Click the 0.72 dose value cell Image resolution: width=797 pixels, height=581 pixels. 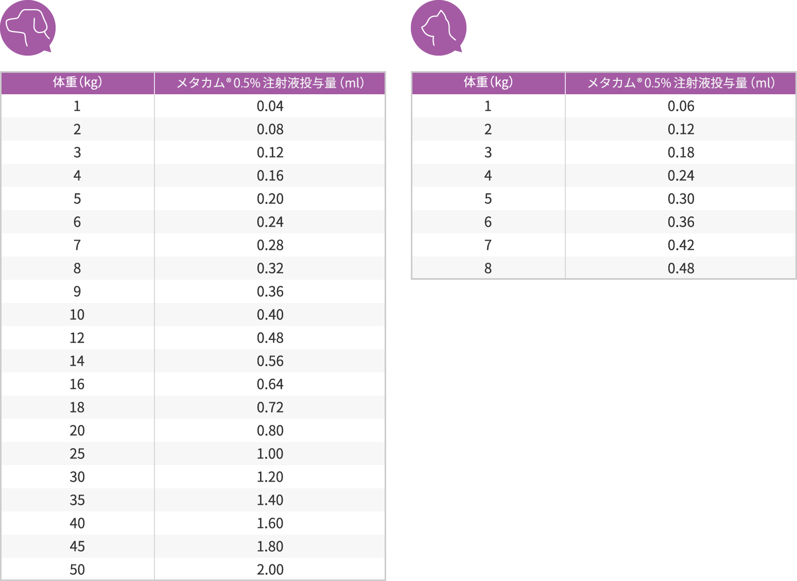click(x=270, y=407)
